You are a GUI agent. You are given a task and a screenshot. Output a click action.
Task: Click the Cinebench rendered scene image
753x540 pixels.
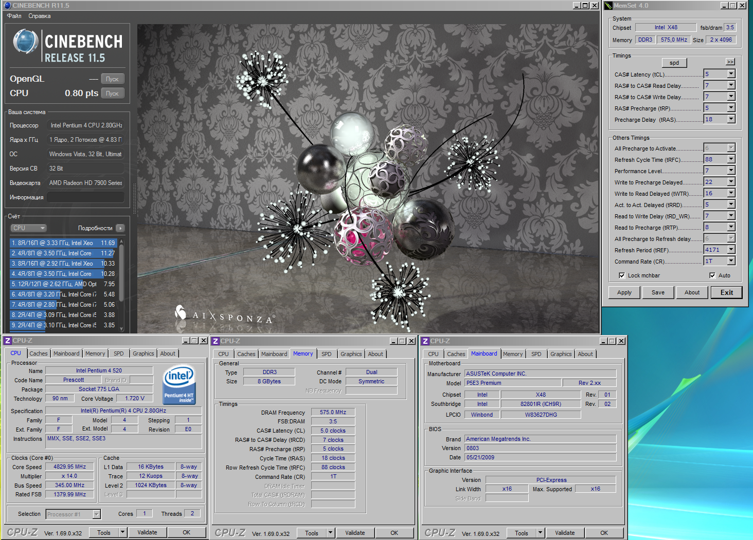tap(368, 178)
